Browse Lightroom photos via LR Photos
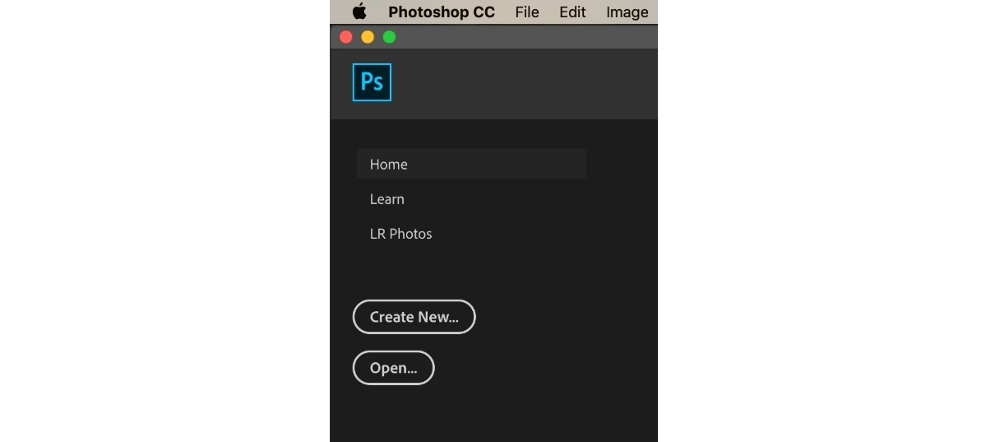The image size is (986, 442). 400,234
